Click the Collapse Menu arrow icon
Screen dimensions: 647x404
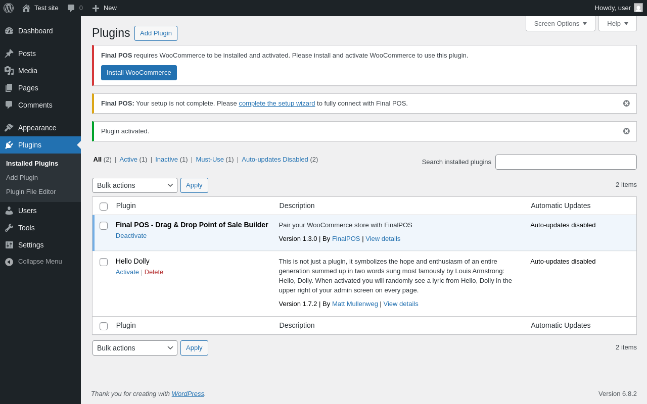9,262
